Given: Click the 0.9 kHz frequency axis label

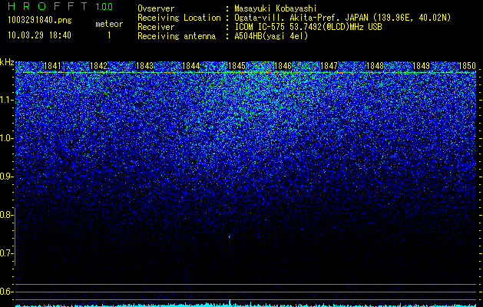Looking at the screenshot, I should tap(6, 177).
